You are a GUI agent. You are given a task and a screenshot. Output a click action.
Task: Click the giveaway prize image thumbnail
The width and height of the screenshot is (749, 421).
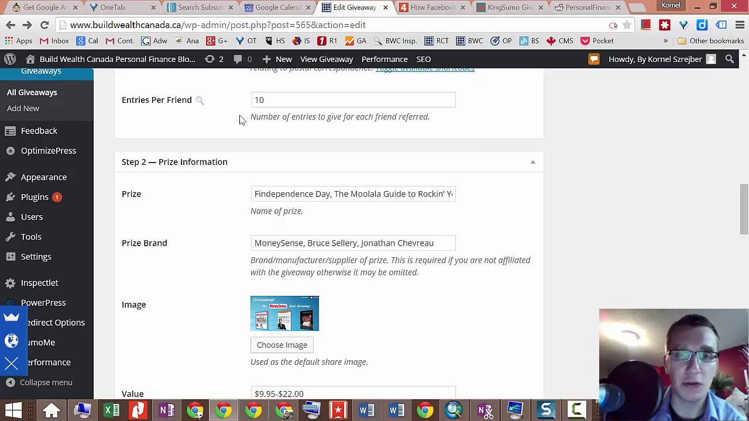[x=284, y=313]
